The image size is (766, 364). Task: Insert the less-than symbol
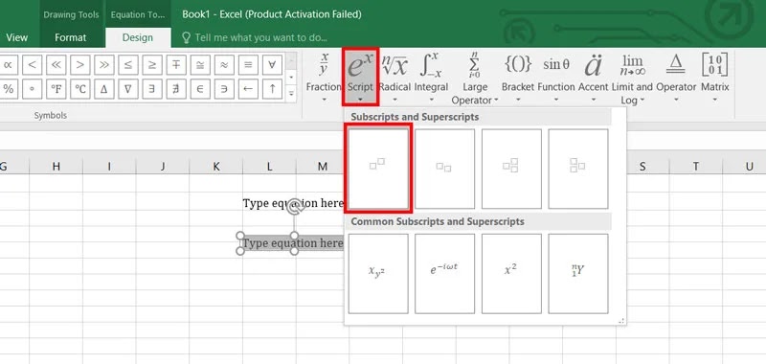point(33,64)
